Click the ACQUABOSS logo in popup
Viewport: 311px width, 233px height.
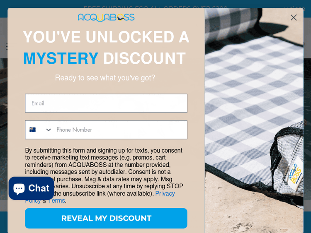[x=106, y=18]
